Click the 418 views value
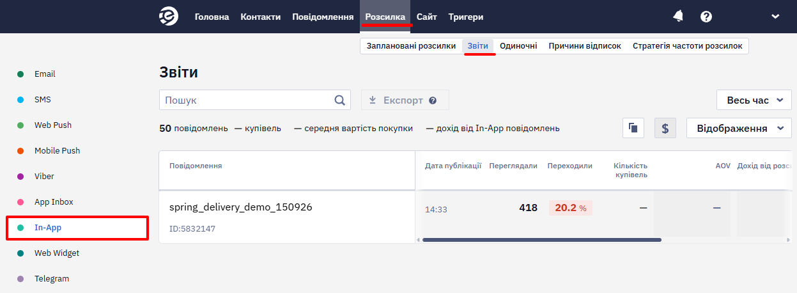Image resolution: width=797 pixels, height=293 pixels. [528, 208]
